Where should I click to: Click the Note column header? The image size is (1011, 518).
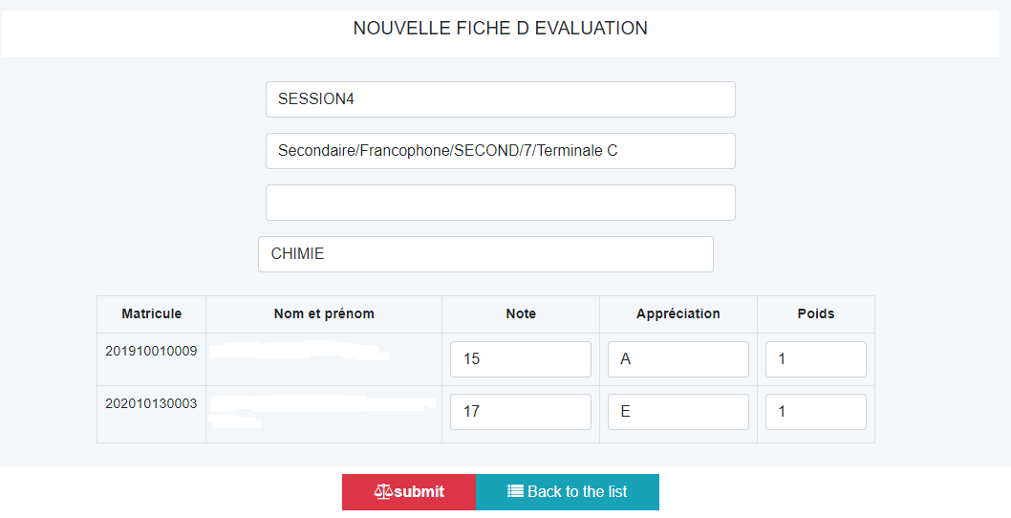point(521,314)
